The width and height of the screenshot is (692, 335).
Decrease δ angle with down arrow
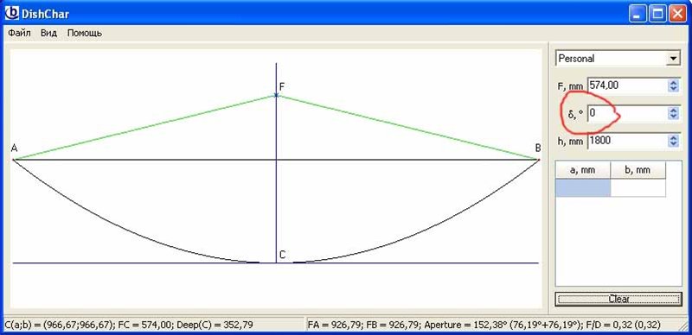click(673, 117)
